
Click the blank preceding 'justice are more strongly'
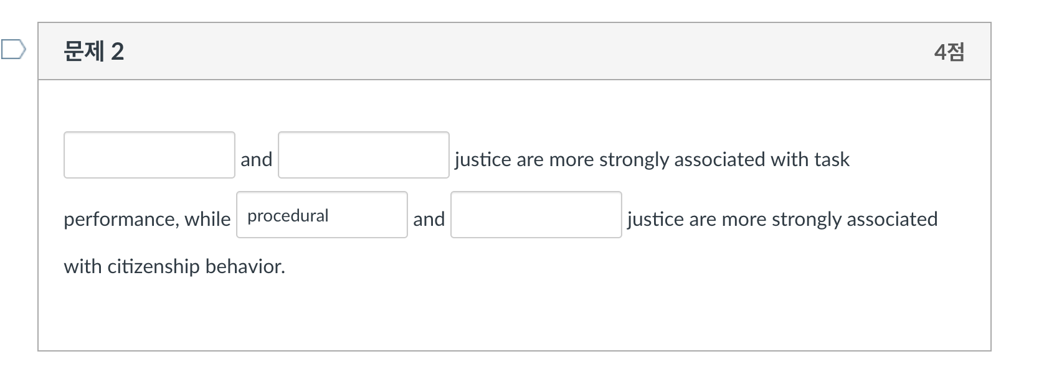363,154
